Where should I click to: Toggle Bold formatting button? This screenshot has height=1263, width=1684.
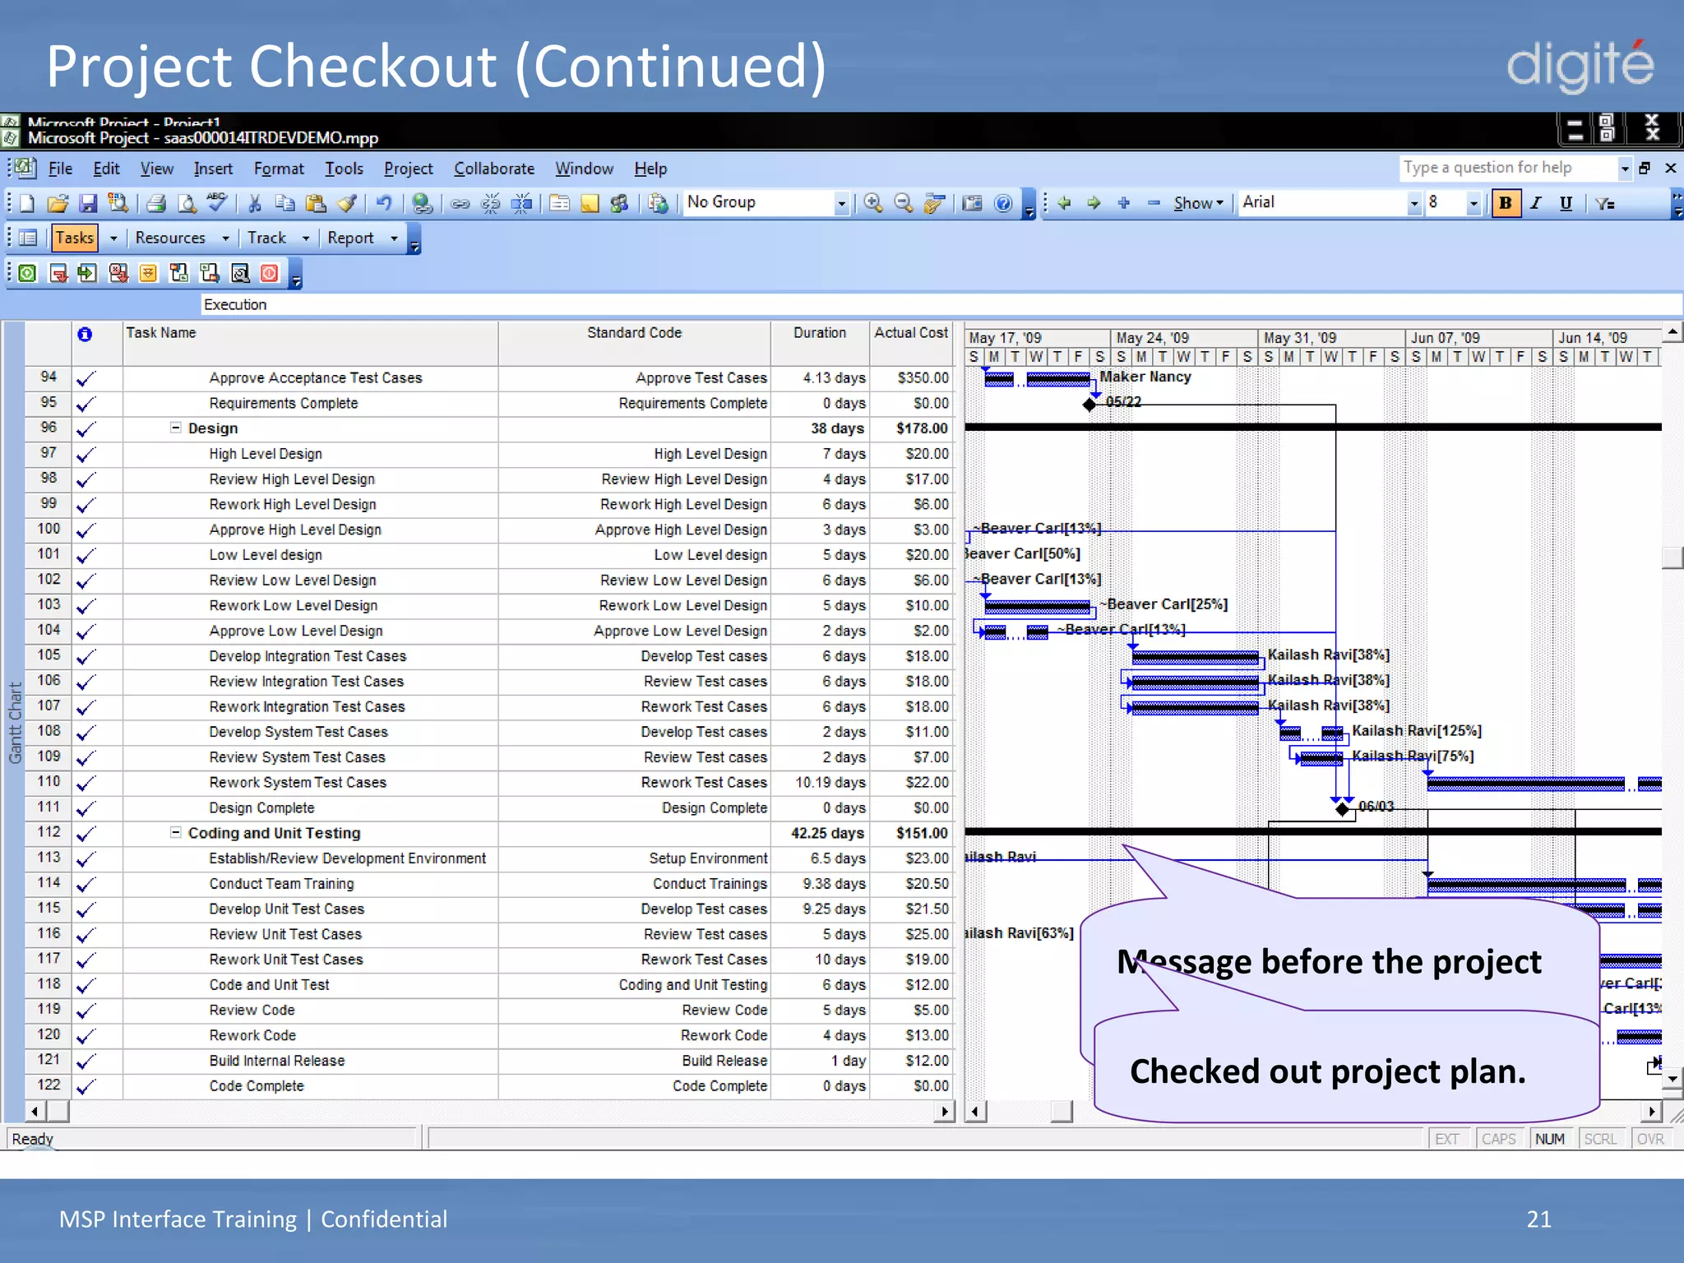point(1506,203)
